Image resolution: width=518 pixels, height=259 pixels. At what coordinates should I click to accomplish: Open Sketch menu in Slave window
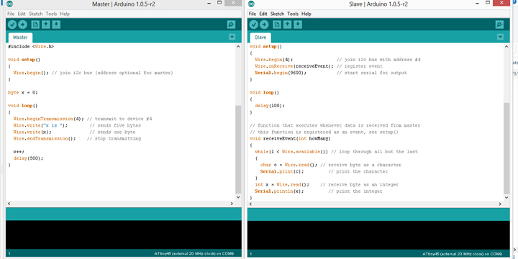pyautogui.click(x=277, y=14)
